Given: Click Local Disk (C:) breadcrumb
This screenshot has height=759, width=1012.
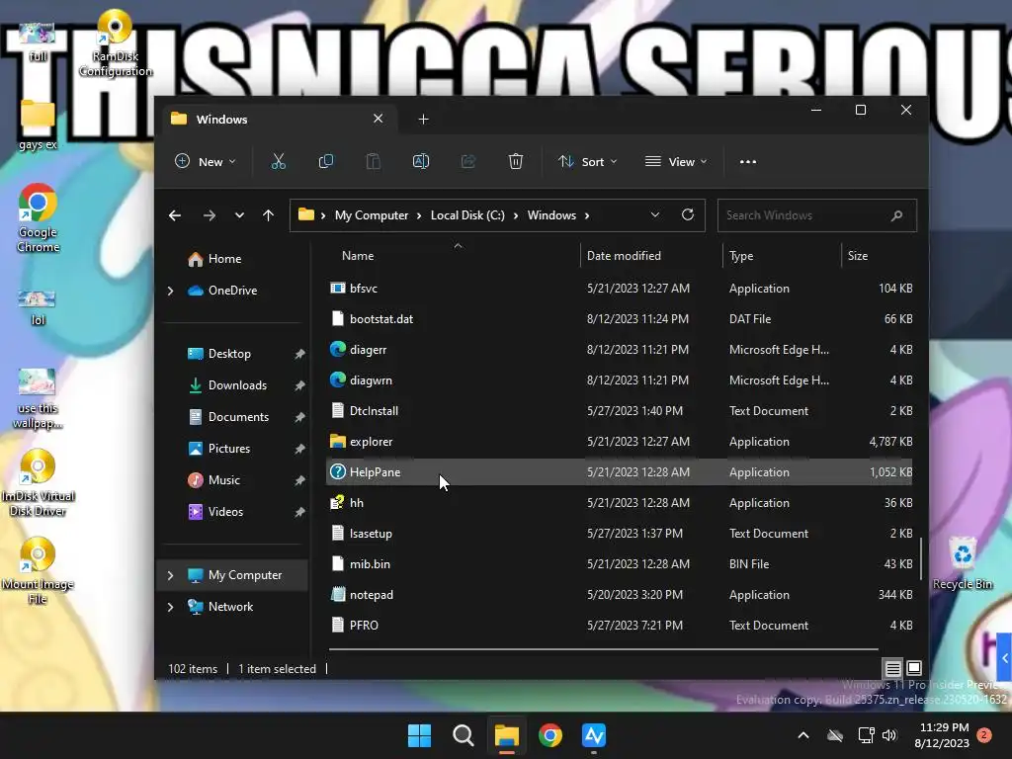Looking at the screenshot, I should [467, 215].
